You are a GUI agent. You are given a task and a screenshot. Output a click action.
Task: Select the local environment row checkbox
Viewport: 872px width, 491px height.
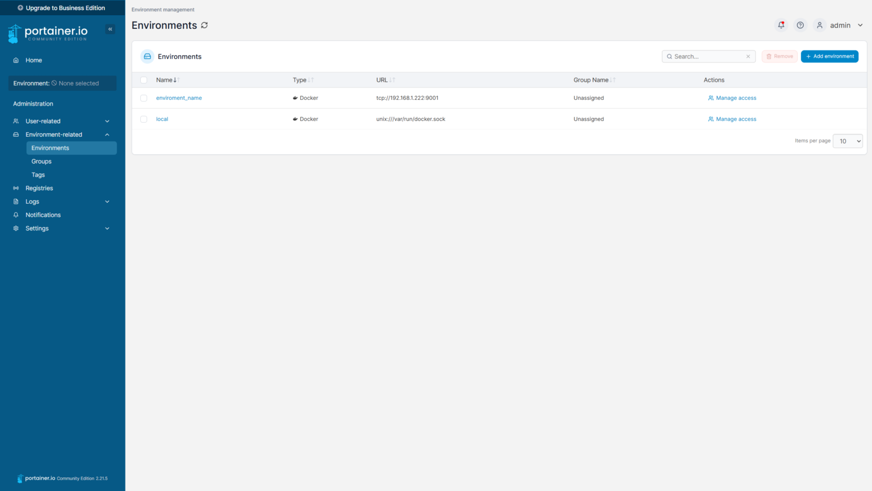click(144, 119)
